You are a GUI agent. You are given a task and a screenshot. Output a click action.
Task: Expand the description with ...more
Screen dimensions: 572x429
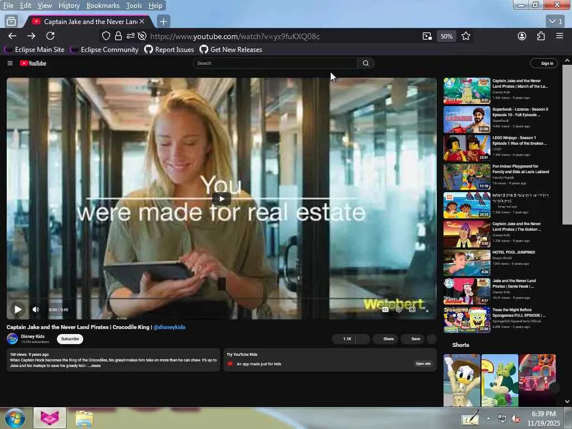(94, 365)
